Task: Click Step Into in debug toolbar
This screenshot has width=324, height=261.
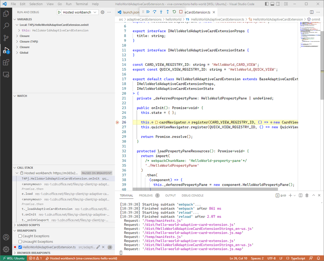Action: click(161, 12)
